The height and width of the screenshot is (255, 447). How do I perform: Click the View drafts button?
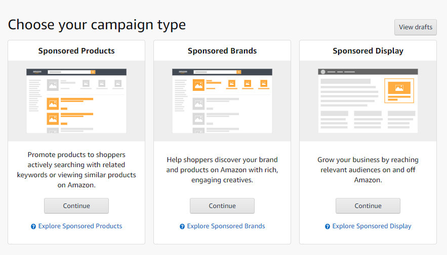(x=415, y=27)
